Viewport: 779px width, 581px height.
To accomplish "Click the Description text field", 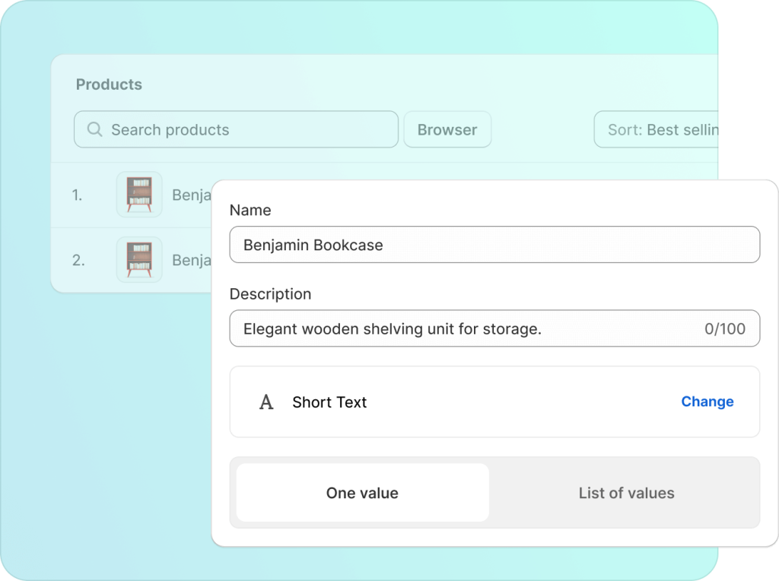I will [464, 329].
